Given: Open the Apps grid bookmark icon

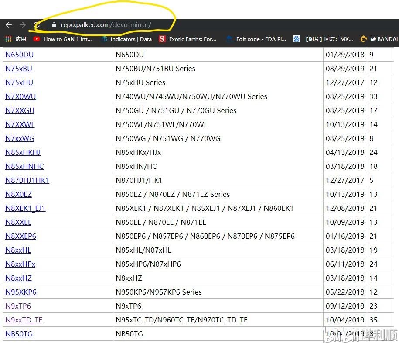Looking at the screenshot, I should 8,39.
